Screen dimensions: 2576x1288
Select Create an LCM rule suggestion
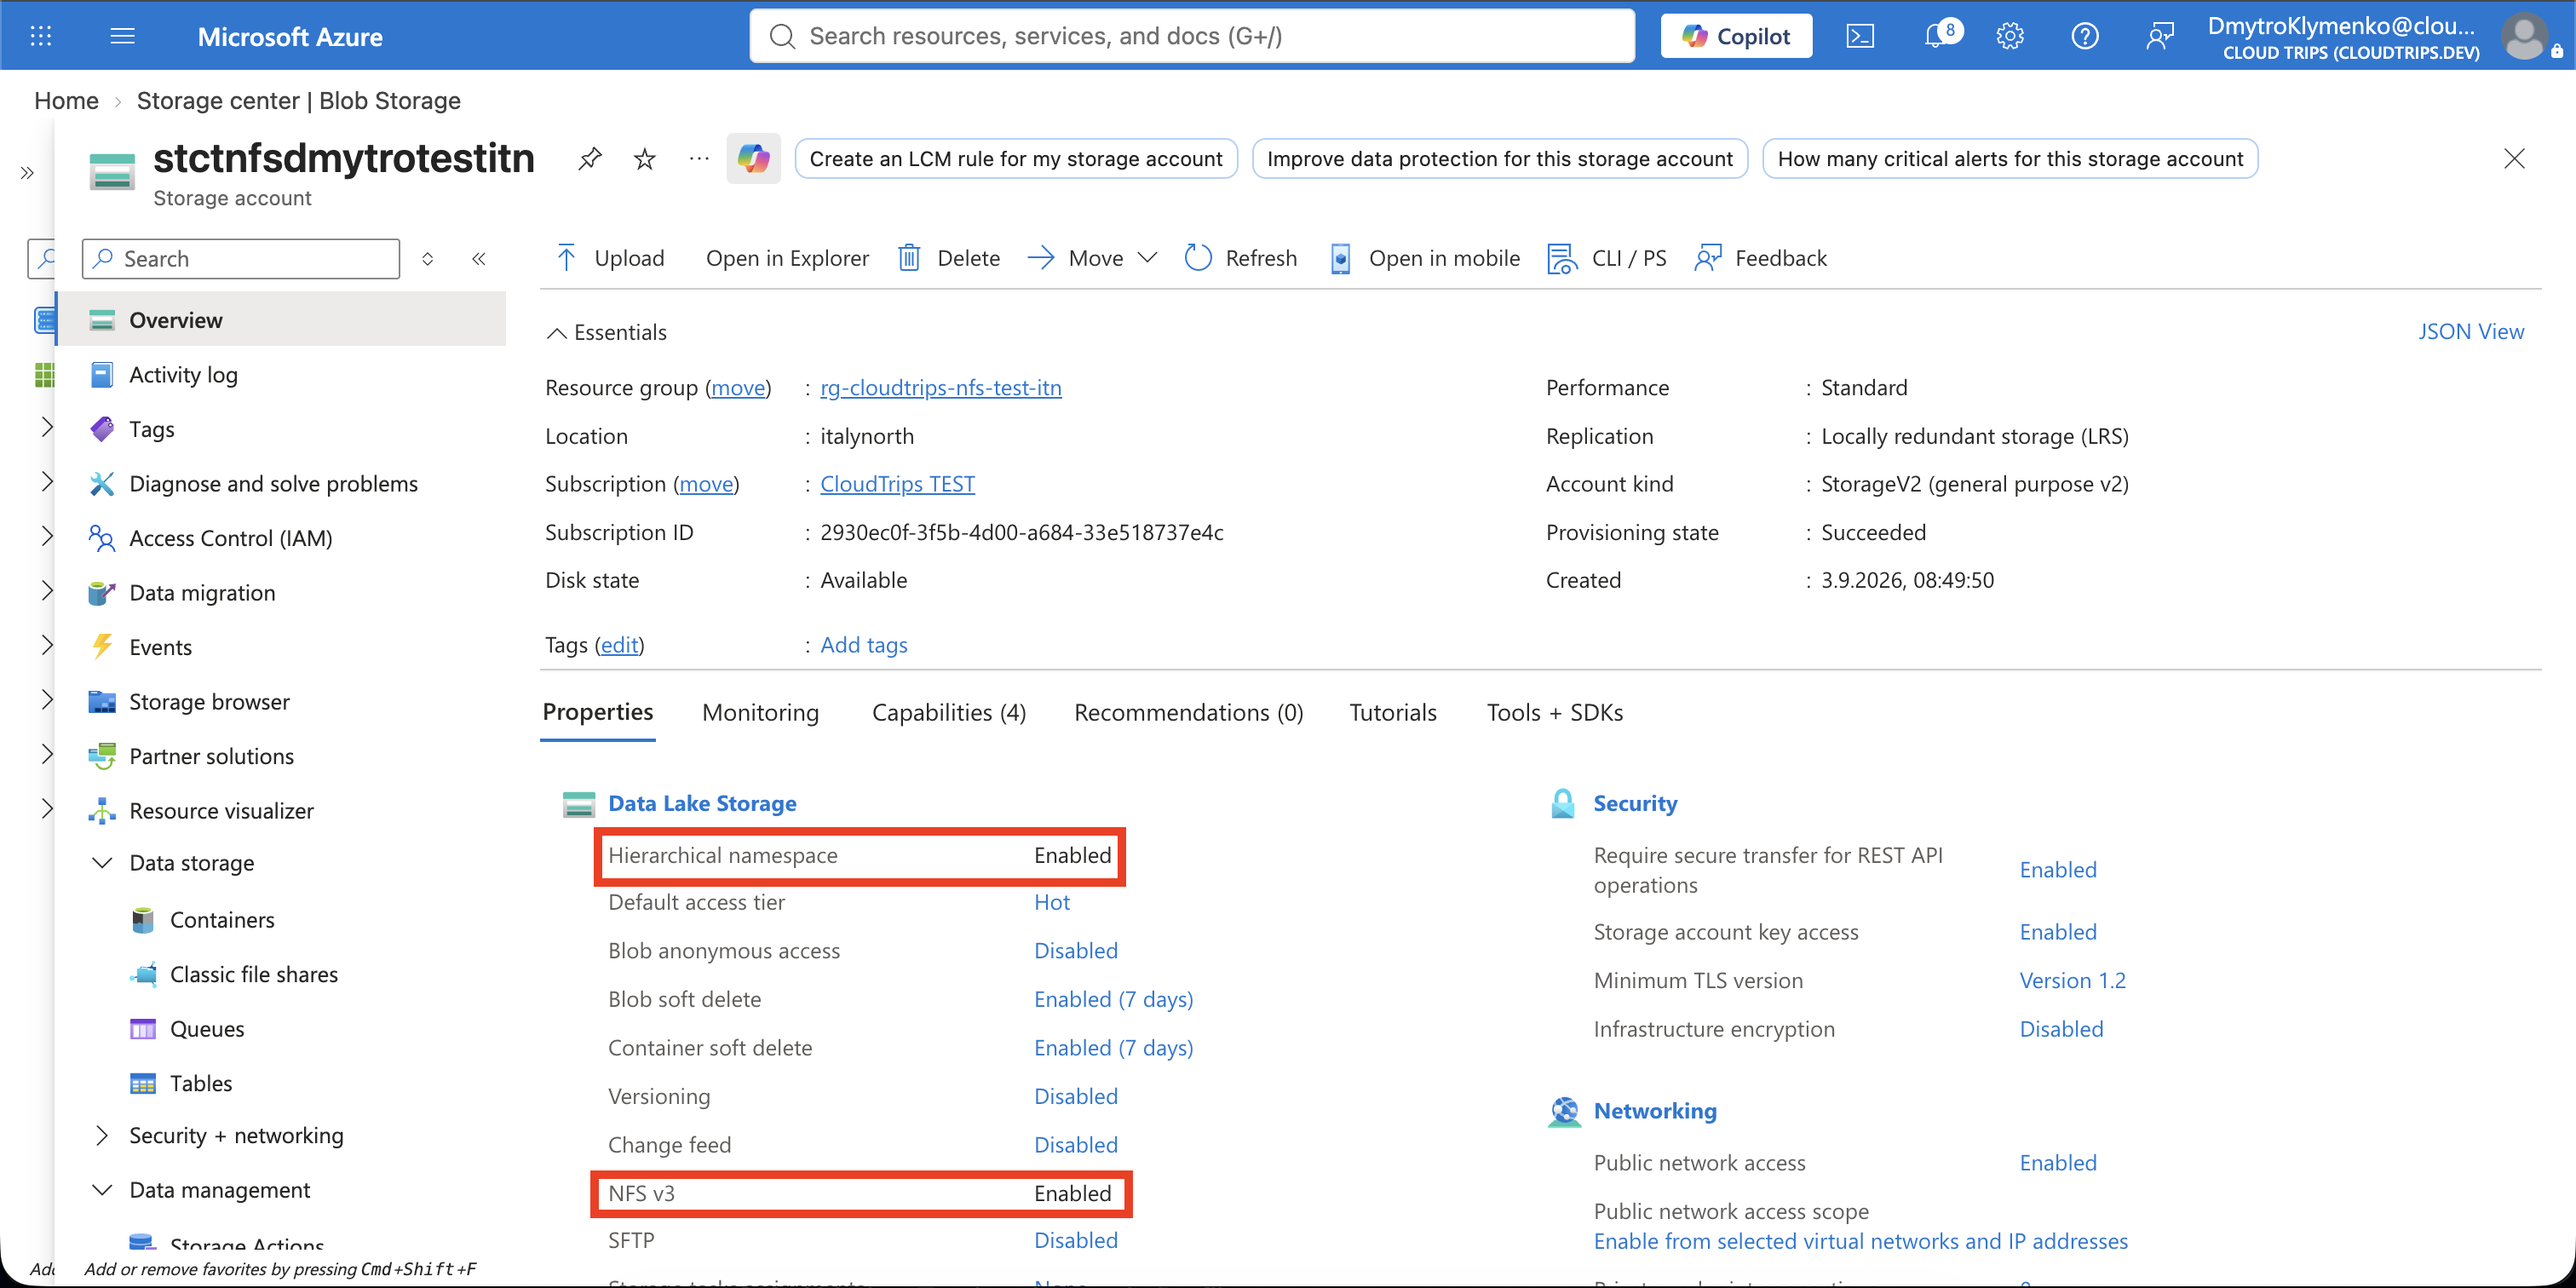pos(1016,158)
